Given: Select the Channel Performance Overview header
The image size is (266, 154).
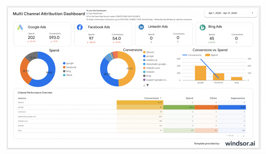Looking at the screenshot, I should (x=35, y=93).
